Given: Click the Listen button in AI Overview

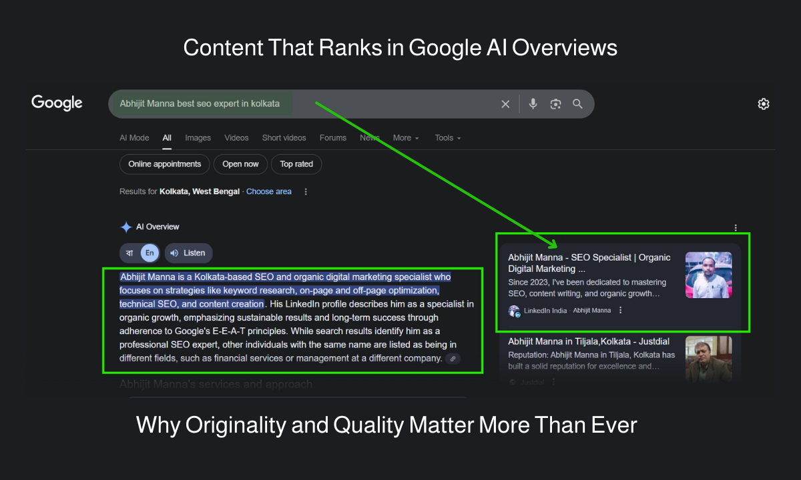Looking at the screenshot, I should (188, 253).
